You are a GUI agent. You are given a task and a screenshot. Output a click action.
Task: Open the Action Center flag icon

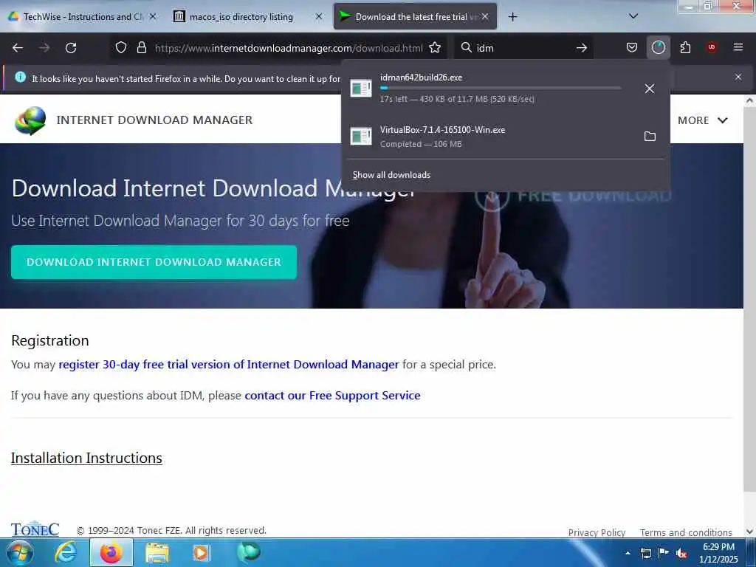click(x=664, y=553)
